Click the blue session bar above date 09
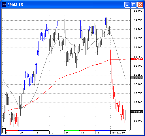The image size is (145, 136). (x=26, y=131)
